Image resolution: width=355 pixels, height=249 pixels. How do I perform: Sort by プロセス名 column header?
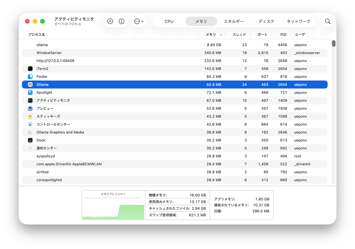click(37, 35)
